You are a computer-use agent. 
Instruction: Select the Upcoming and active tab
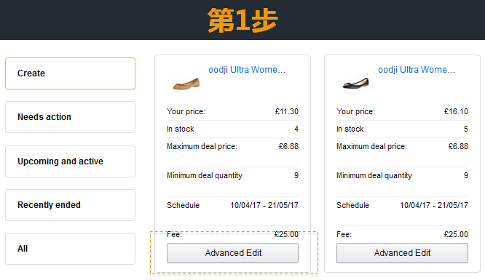coord(70,161)
